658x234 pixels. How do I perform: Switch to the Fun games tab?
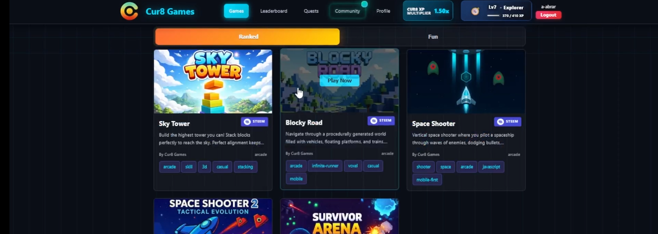pos(433,37)
